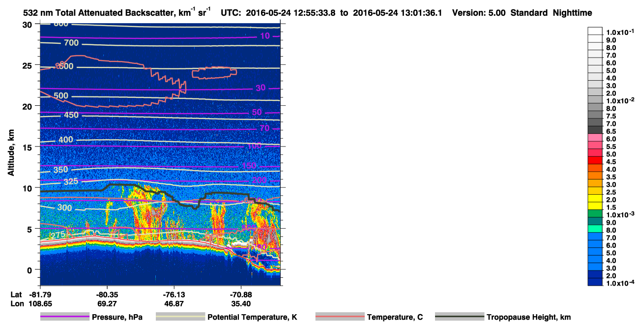This screenshot has height=328, width=639.
Task: Click the latitude value "-76.13"
Action: tap(174, 294)
